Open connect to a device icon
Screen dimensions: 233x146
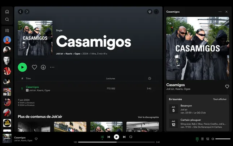coord(208,139)
